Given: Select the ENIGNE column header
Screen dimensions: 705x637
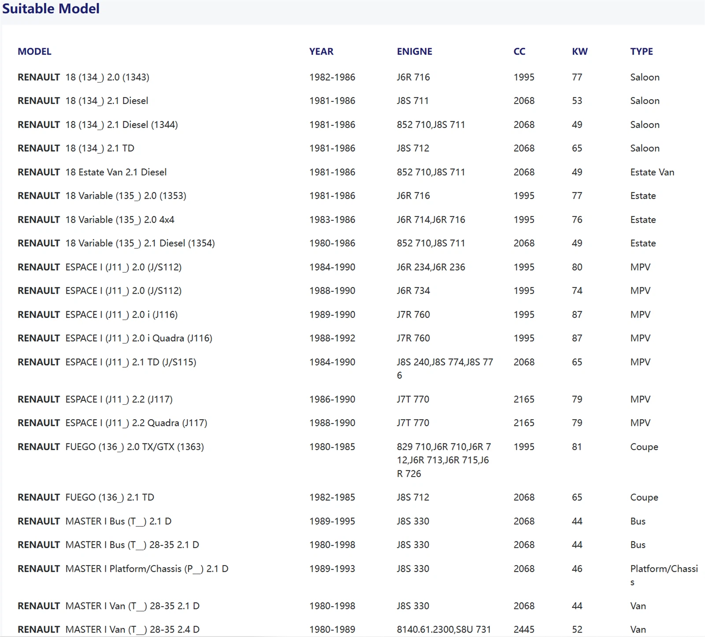Looking at the screenshot, I should pos(415,52).
